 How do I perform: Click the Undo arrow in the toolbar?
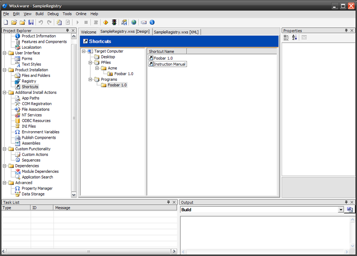[41, 22]
